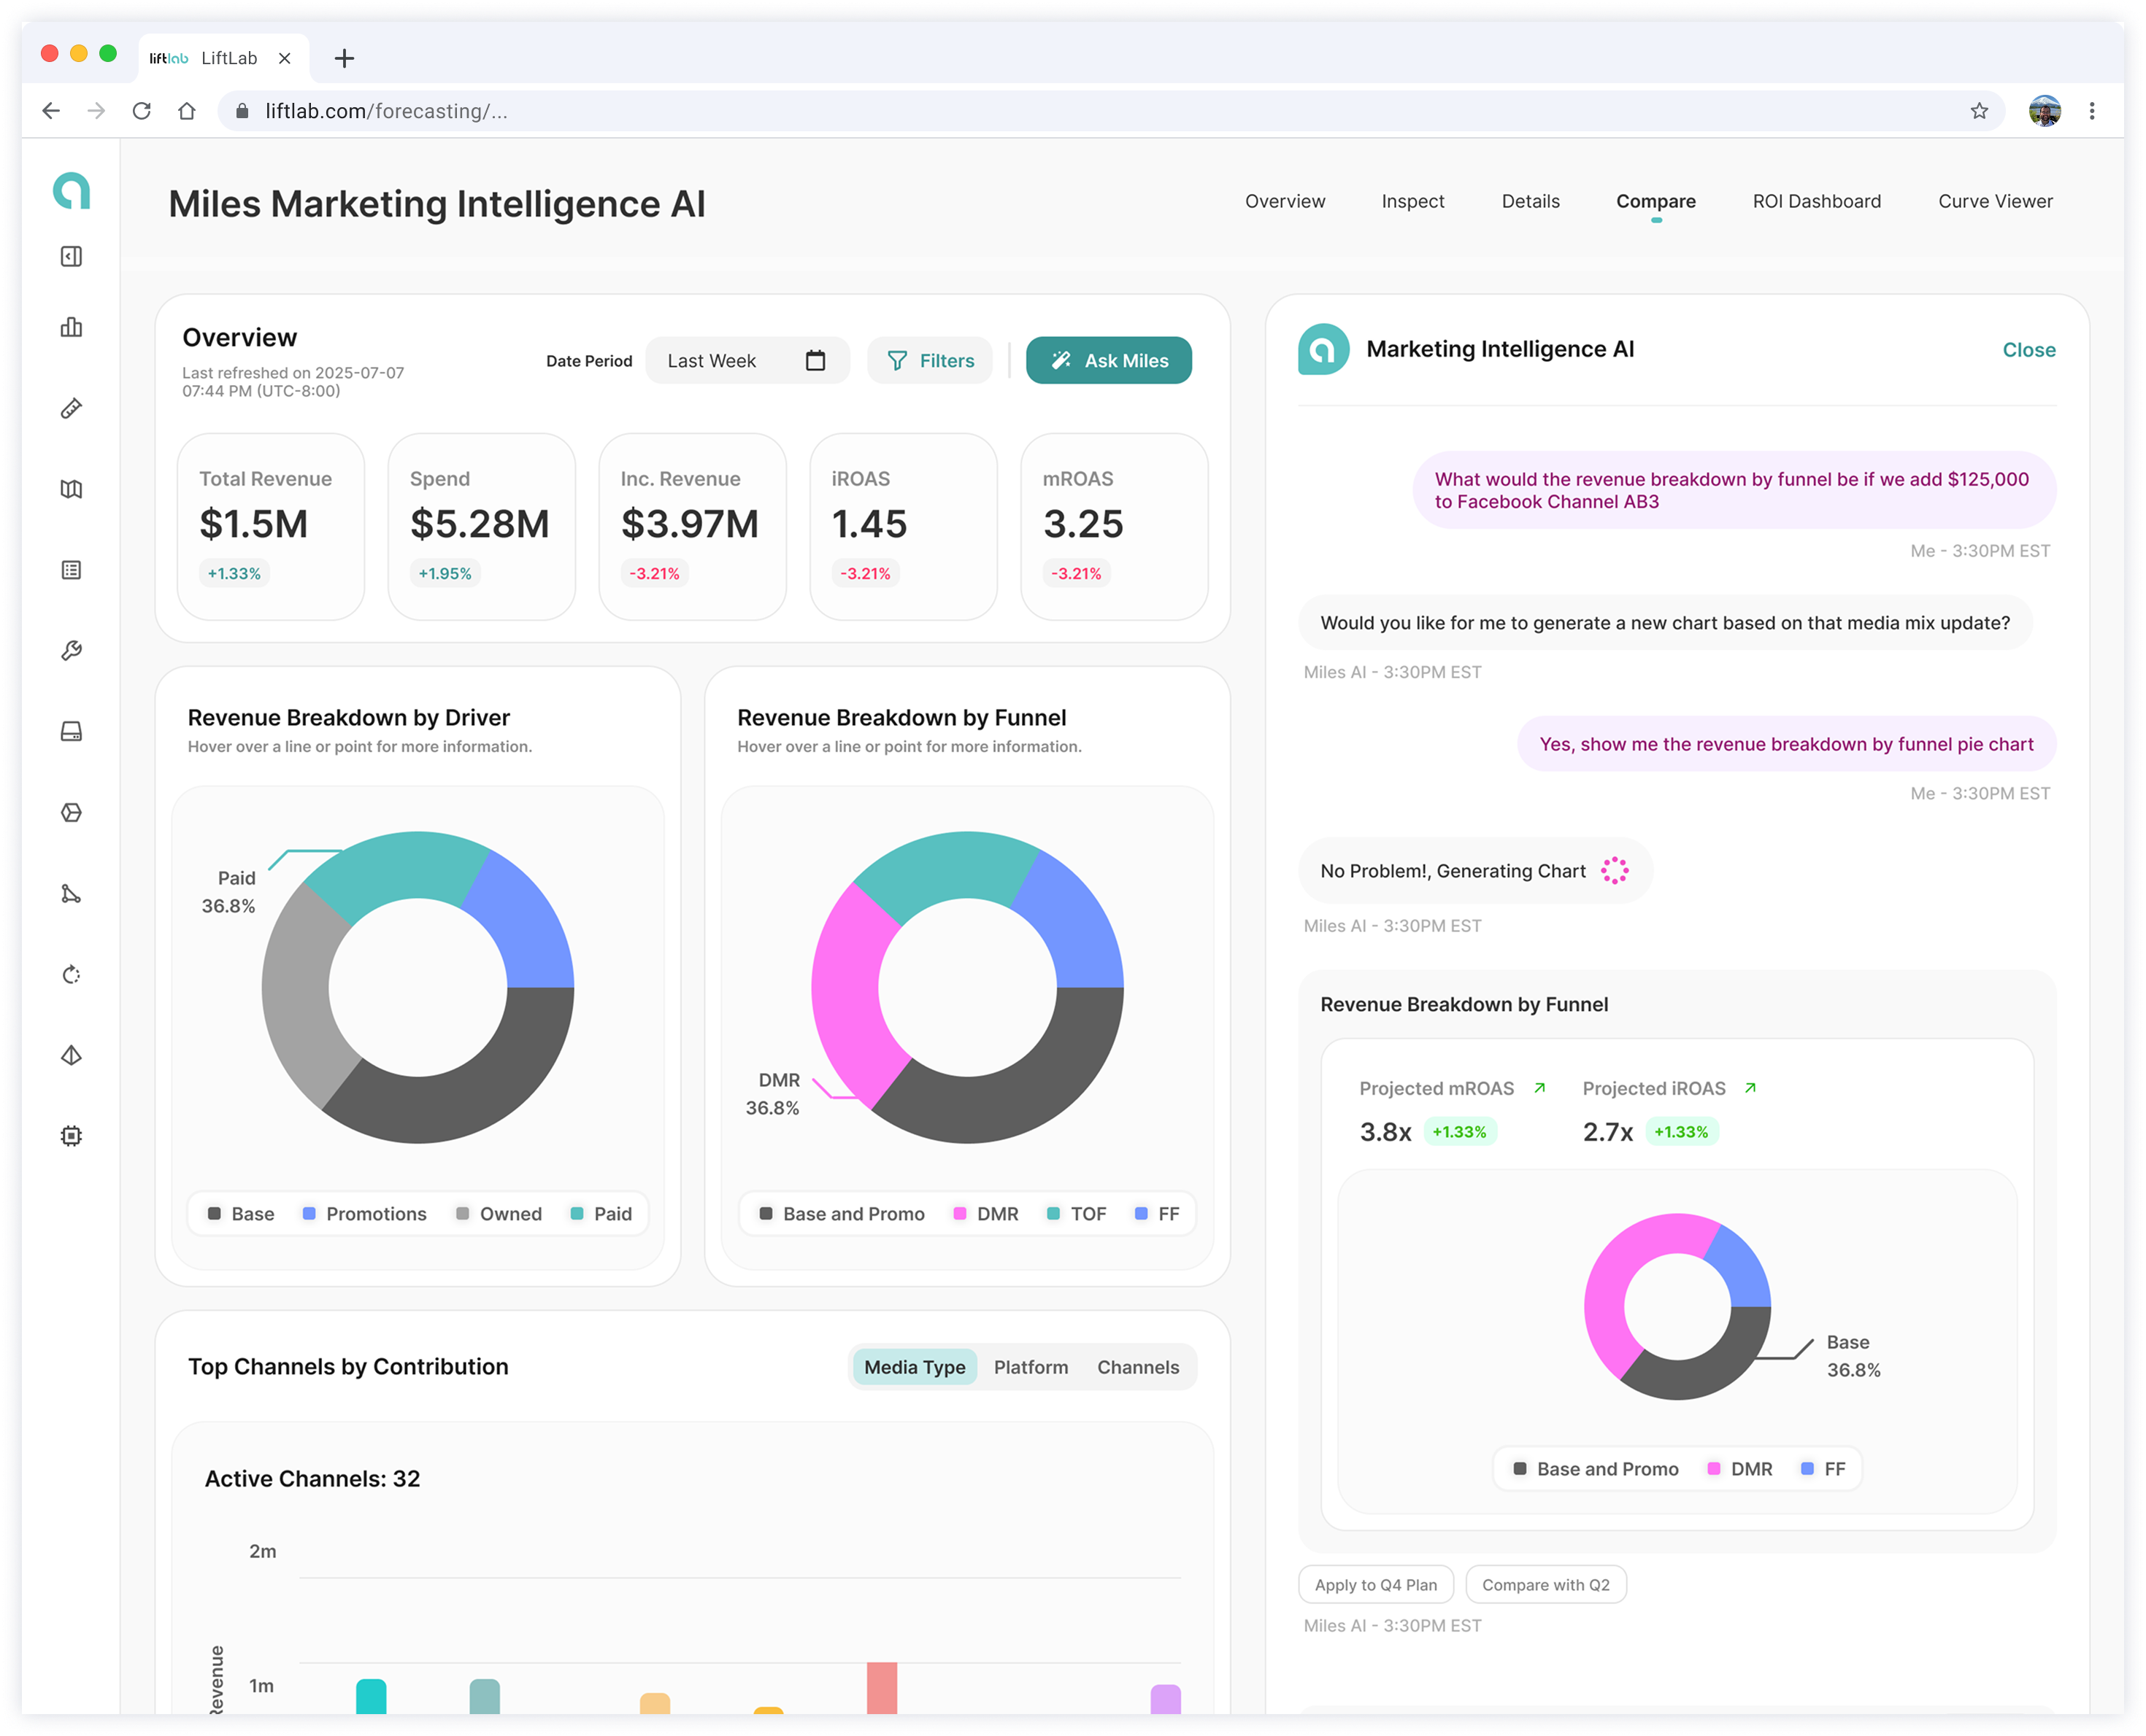Switch to ROI Dashboard tab
This screenshot has width=2146, height=1736.
[1816, 201]
